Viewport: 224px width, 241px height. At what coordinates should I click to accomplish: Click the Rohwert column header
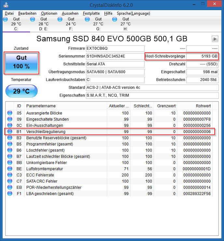click(195, 106)
